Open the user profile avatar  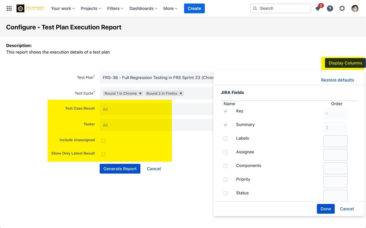click(355, 9)
